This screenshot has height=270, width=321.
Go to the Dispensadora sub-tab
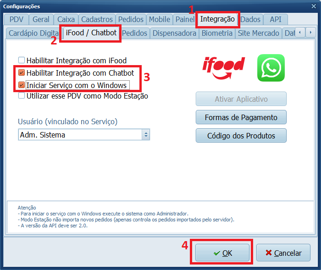coord(174,33)
